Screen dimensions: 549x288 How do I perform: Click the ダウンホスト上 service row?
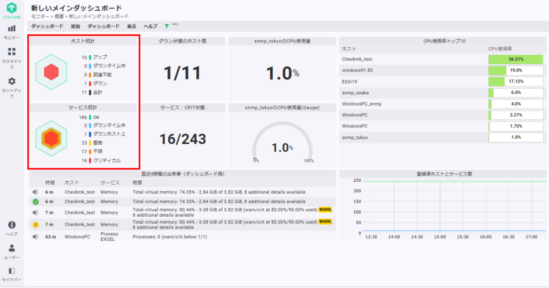[105, 134]
